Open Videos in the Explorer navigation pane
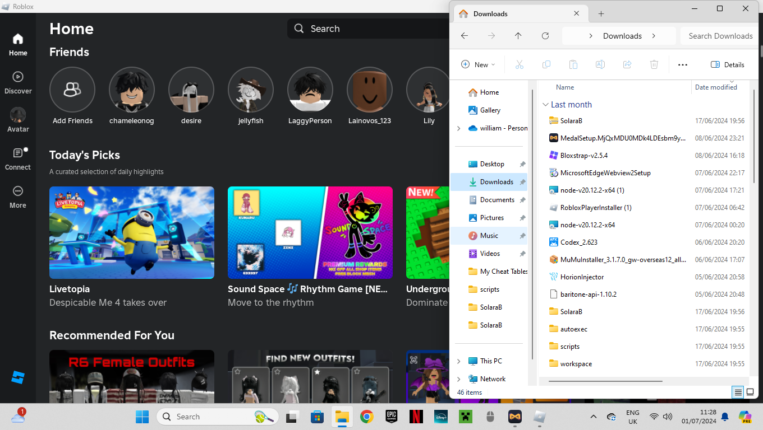The height and width of the screenshot is (430, 763). pyautogui.click(x=490, y=254)
